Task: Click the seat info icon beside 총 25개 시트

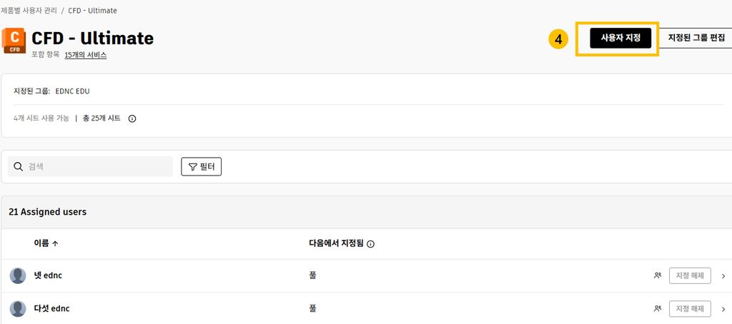Action: pos(132,119)
